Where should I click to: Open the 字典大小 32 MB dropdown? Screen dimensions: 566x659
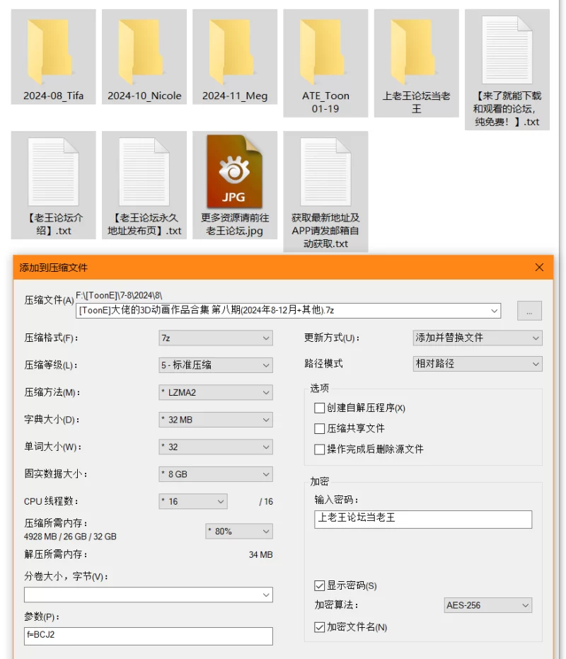(216, 420)
